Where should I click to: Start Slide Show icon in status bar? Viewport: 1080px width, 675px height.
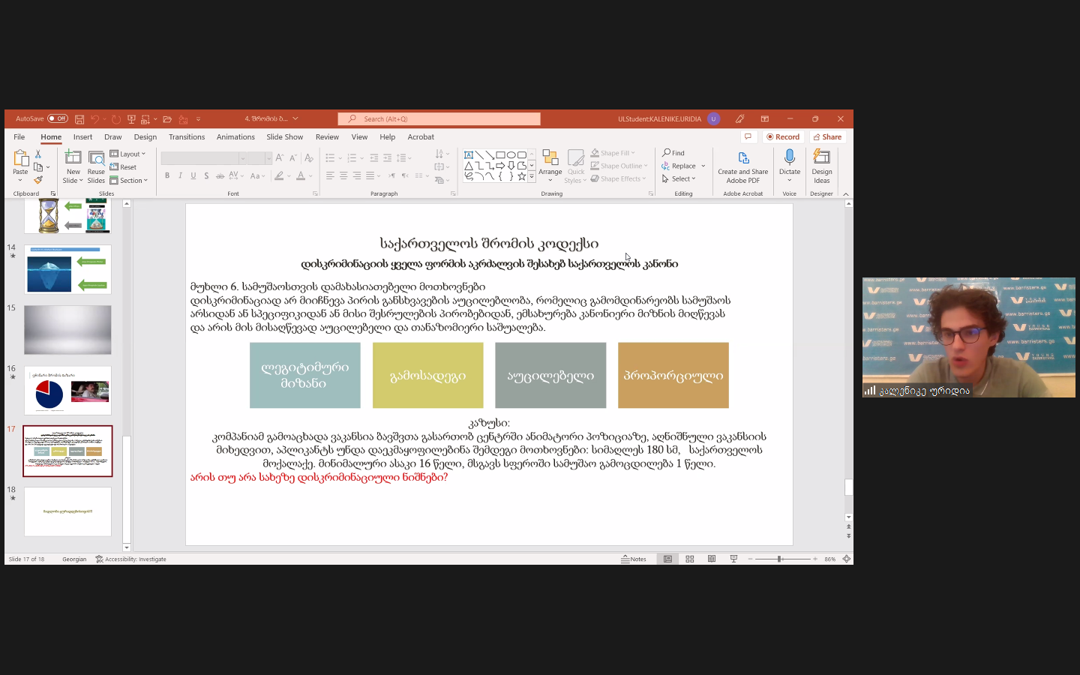pos(733,559)
